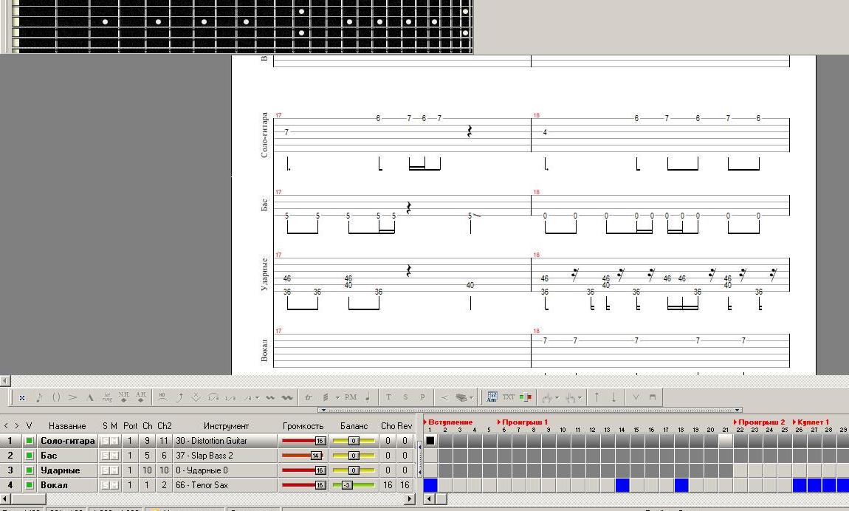Apply artificial harmonic A.H.
Viewport: 849px width, 511px height.
(x=141, y=397)
